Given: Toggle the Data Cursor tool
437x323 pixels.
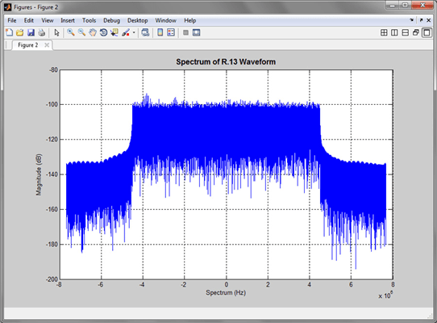Looking at the screenshot, I should point(114,32).
